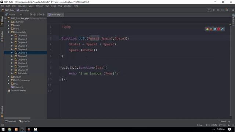Open in Internet Explorer browser icon
This screenshot has width=235, height=132.
pos(223,29)
